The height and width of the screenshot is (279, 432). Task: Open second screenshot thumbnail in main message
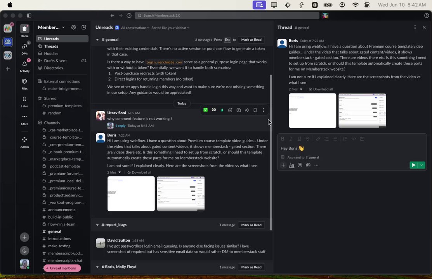point(181,194)
